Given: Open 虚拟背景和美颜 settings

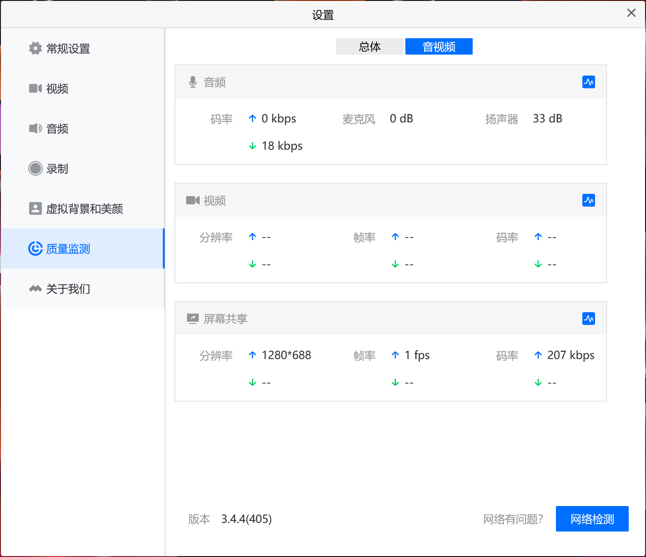Looking at the screenshot, I should 82,208.
